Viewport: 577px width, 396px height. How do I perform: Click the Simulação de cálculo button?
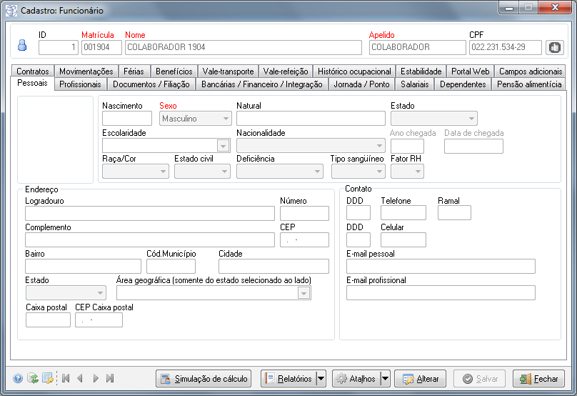pos(203,378)
